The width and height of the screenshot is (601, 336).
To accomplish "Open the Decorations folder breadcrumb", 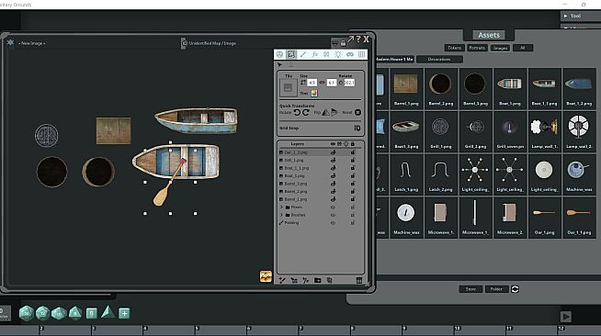I will [439, 60].
